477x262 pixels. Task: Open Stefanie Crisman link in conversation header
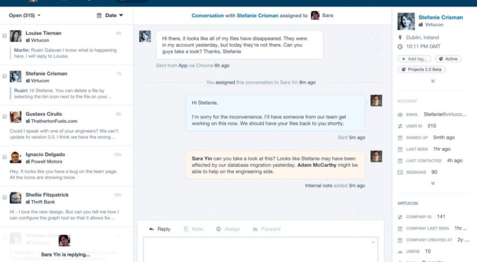[x=257, y=16]
